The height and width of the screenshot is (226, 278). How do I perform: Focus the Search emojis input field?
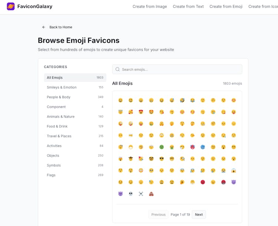pos(177,69)
